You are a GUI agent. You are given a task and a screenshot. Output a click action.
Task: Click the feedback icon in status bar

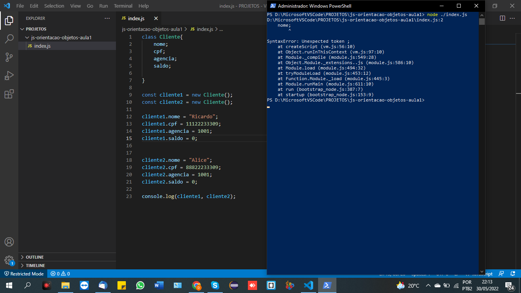502,274
